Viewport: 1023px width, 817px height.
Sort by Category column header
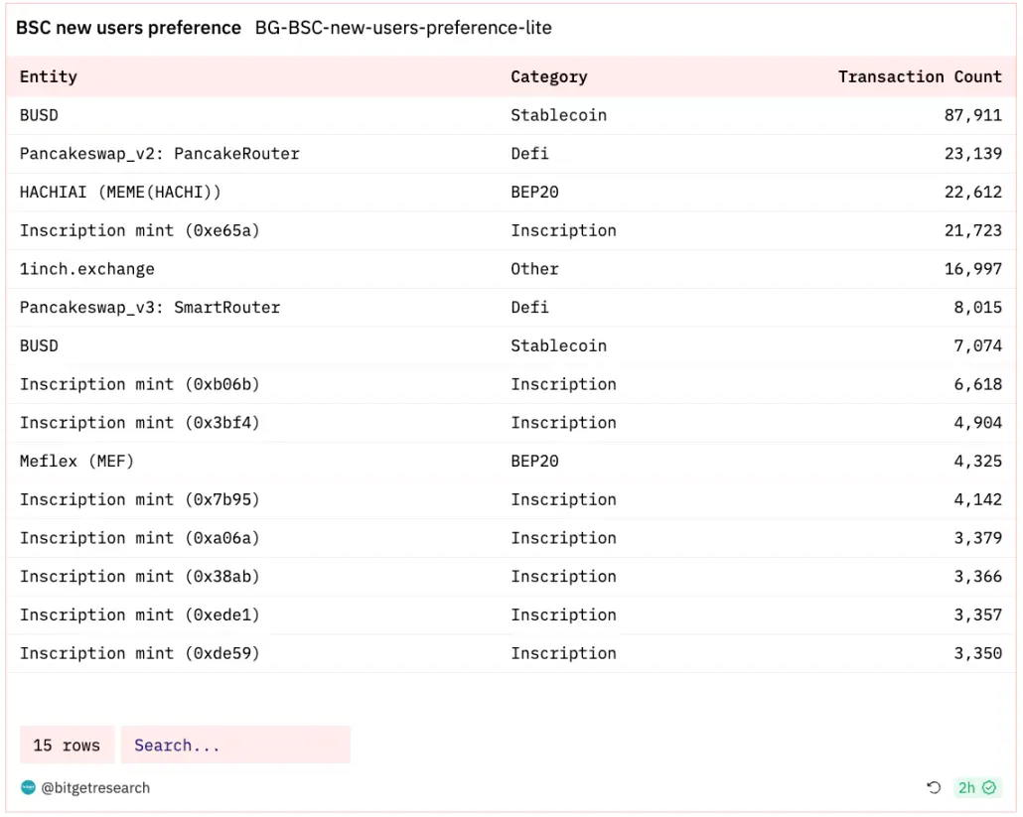(548, 76)
